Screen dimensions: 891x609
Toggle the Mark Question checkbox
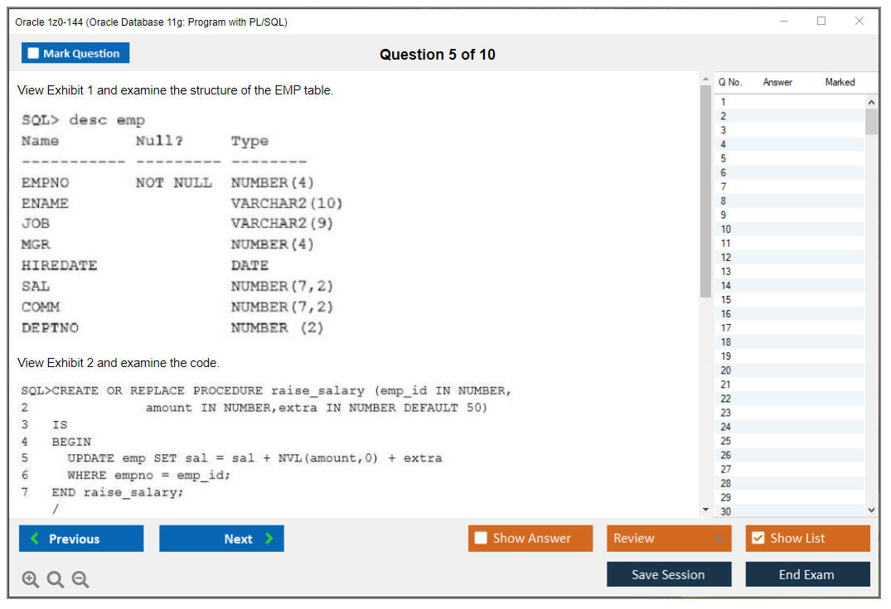click(34, 53)
